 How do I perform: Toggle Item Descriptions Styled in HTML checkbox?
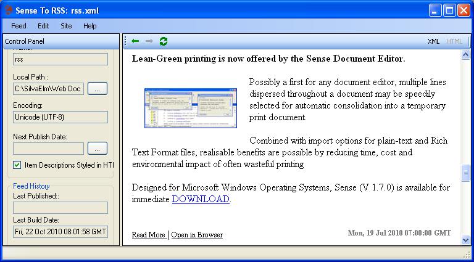(17, 165)
